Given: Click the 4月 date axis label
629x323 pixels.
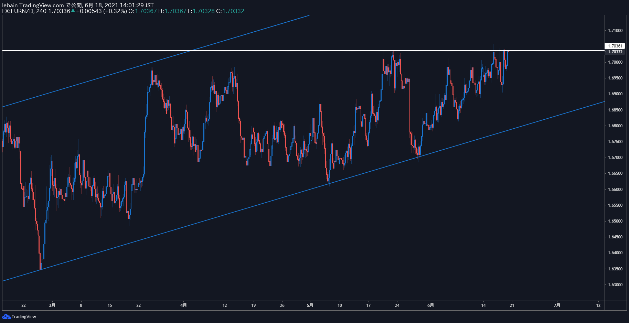Looking at the screenshot, I should tap(184, 305).
